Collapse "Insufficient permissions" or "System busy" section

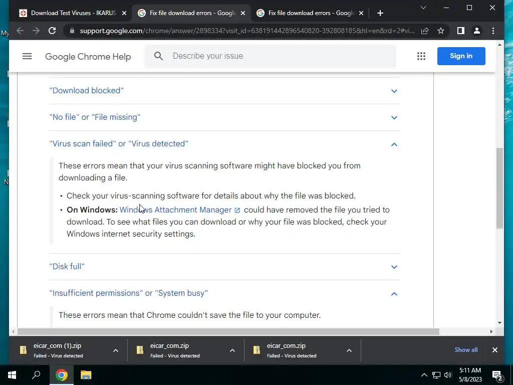point(225,293)
